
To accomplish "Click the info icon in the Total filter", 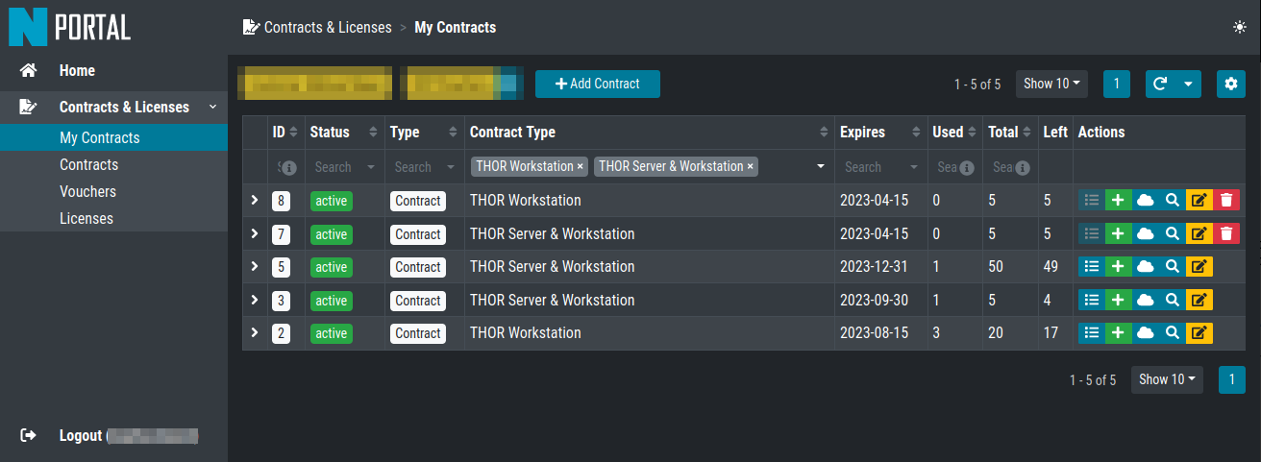I will point(1022,167).
